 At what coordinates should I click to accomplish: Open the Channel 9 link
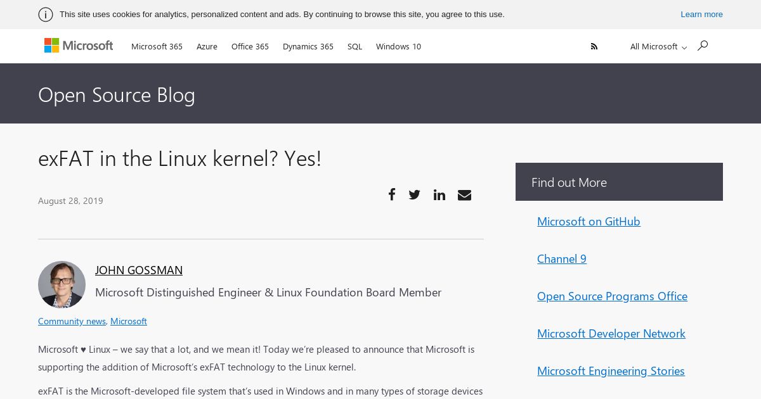562,258
